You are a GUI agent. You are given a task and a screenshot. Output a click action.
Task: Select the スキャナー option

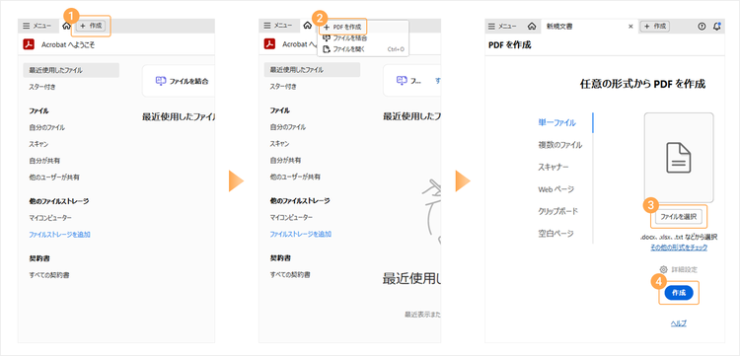pos(554,167)
